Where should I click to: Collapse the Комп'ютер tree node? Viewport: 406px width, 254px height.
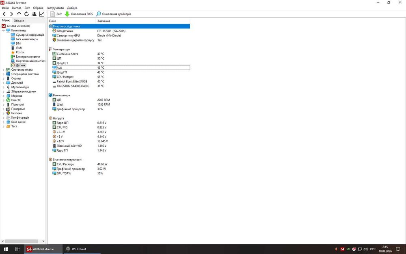tap(3, 30)
